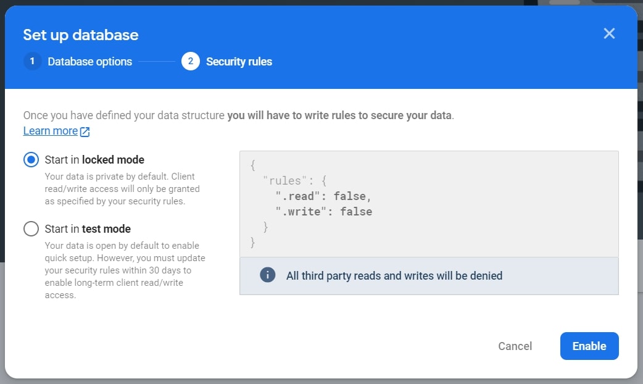Click the Set up database dialog title
The height and width of the screenshot is (384, 643).
point(80,35)
